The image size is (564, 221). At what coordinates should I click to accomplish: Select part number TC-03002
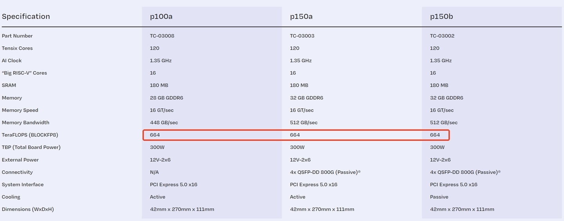tap(442, 36)
